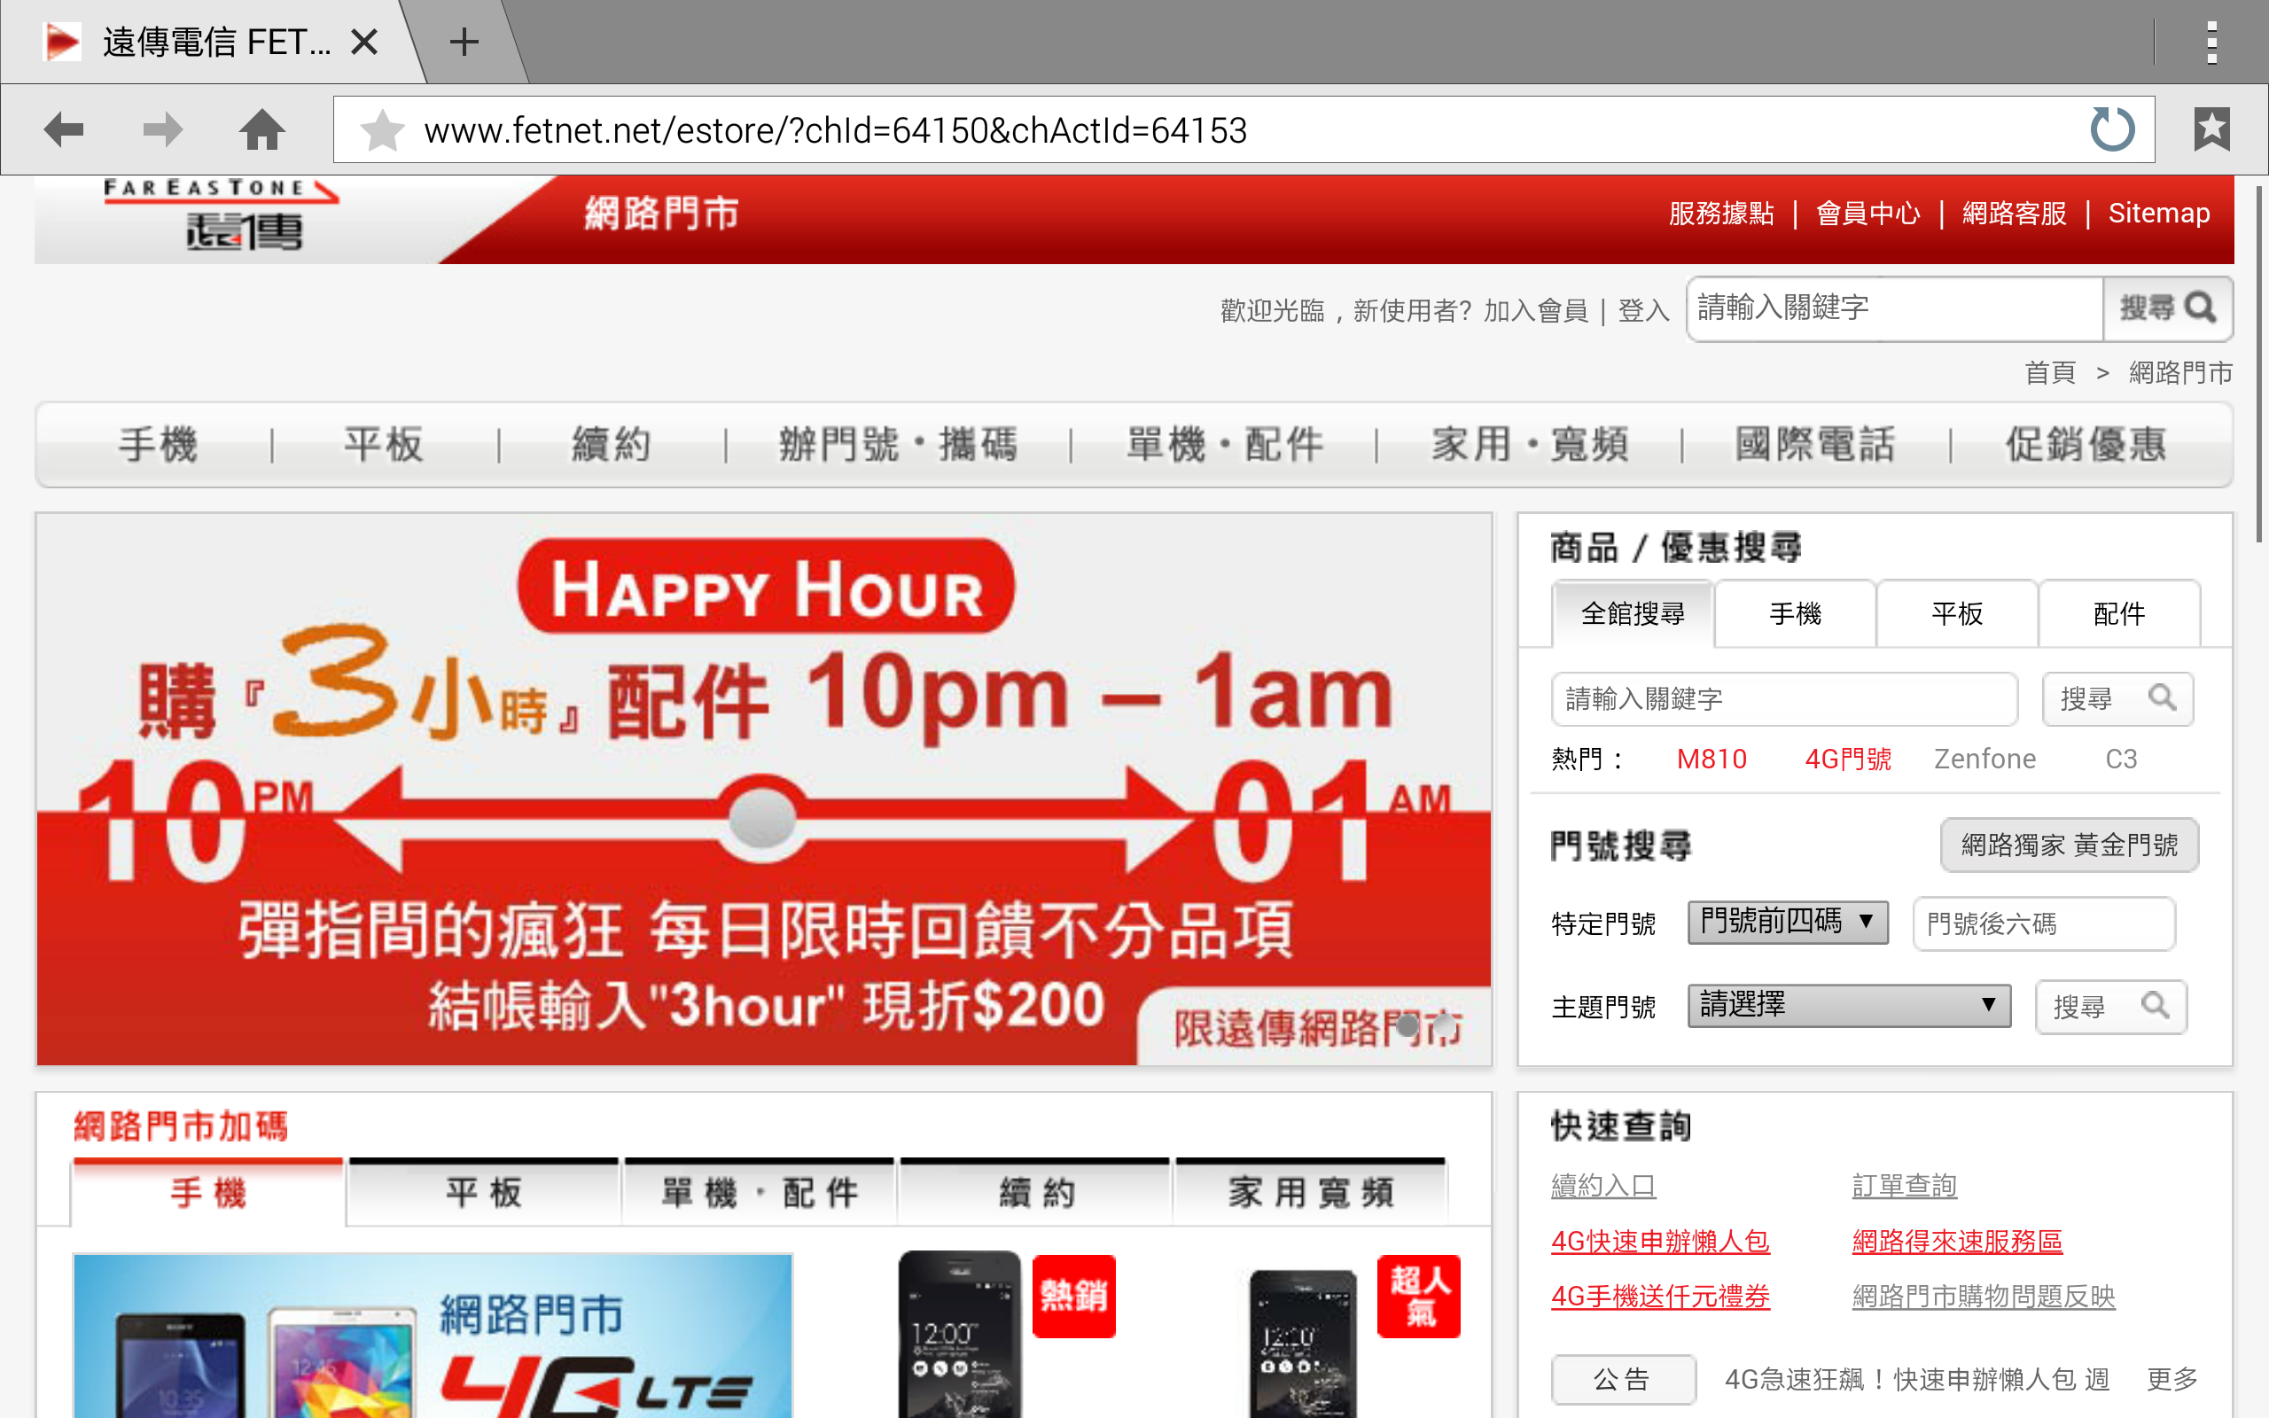This screenshot has height=1418, width=2269.
Task: Open the 續約 main menu
Action: [x=612, y=445]
